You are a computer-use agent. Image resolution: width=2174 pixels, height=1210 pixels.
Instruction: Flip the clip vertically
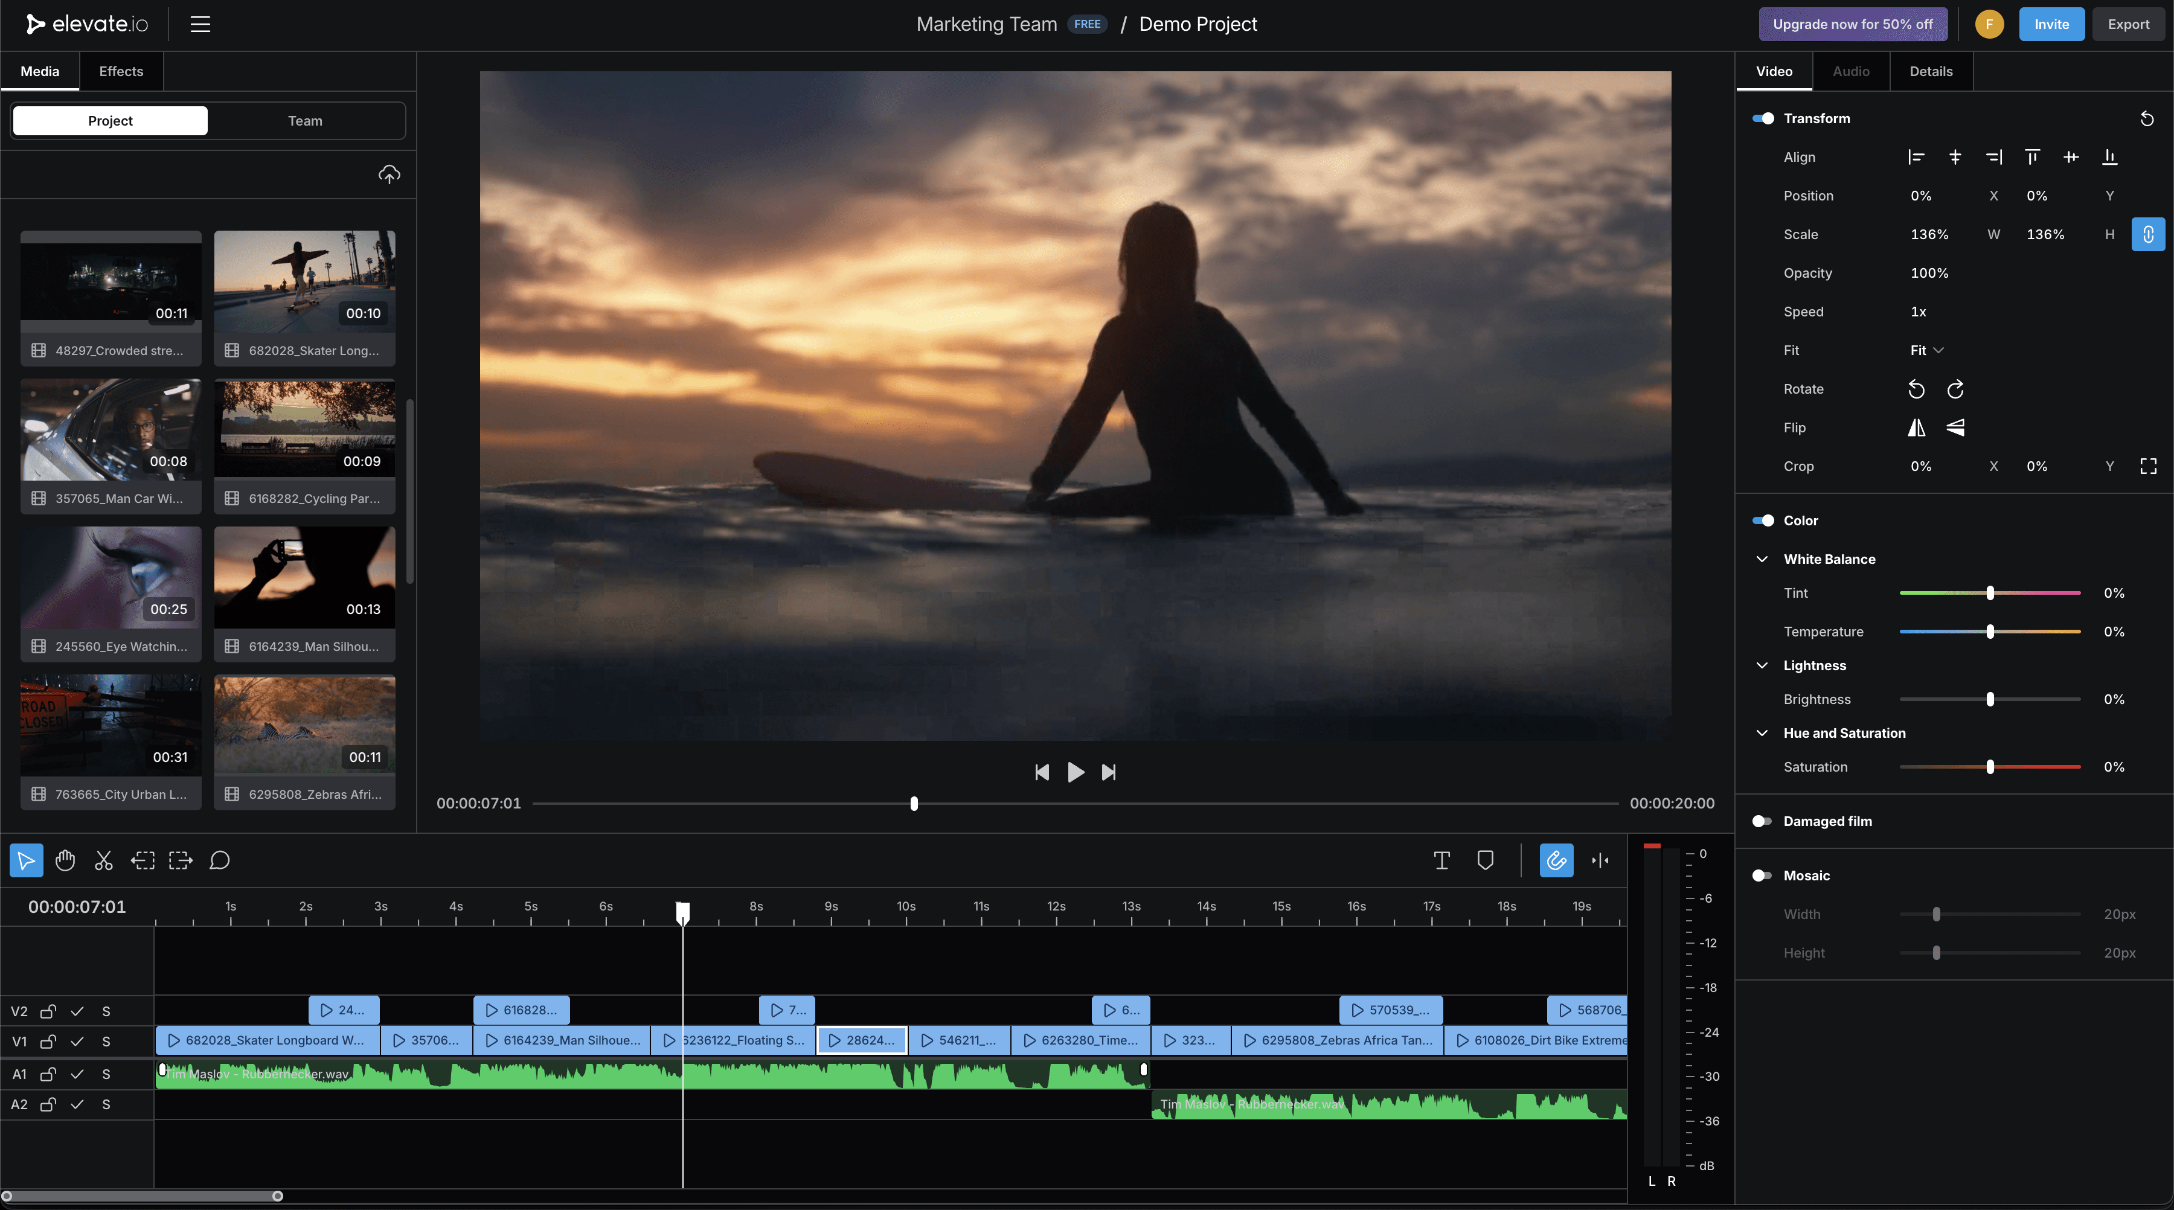[1955, 428]
